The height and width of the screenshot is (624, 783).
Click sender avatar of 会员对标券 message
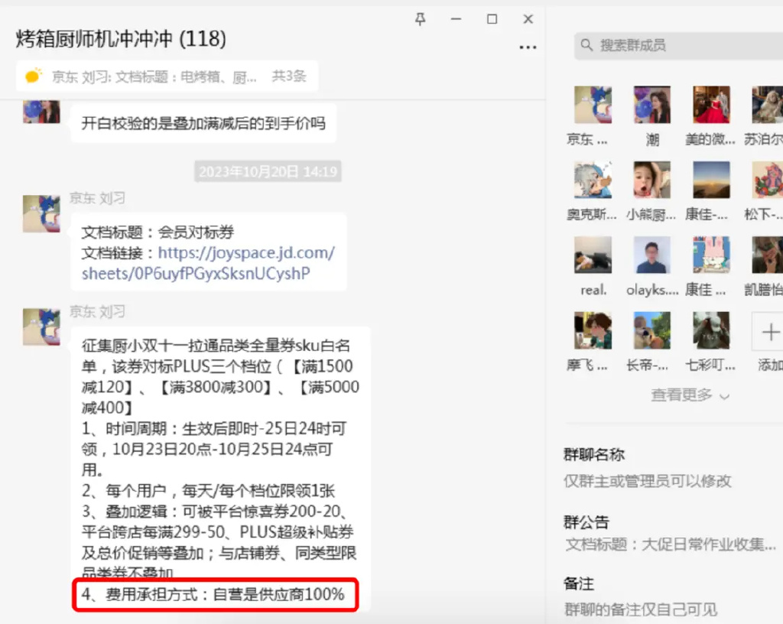[x=41, y=213]
